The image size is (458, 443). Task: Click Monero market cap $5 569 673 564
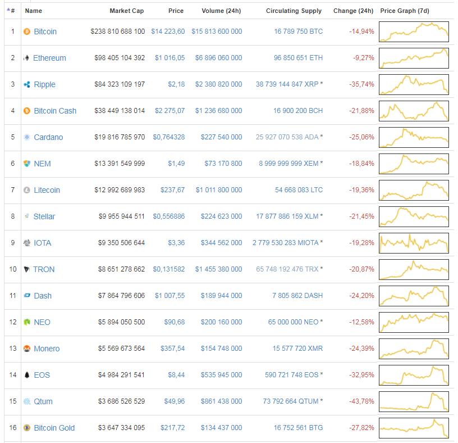click(121, 349)
